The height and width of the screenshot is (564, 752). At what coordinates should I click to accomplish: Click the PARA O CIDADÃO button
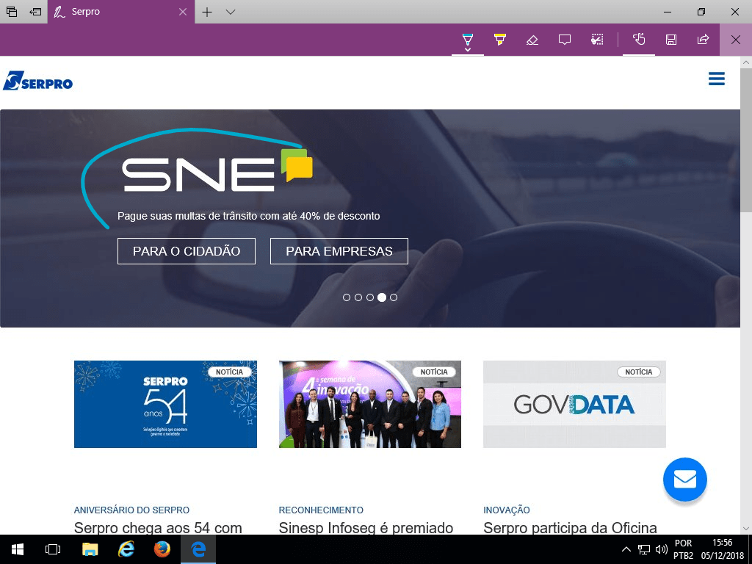click(187, 251)
